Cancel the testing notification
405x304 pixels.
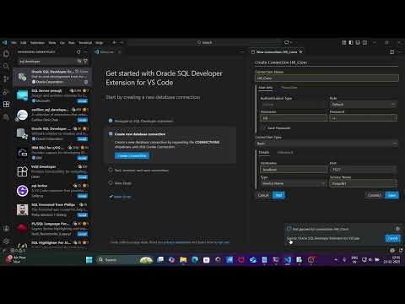392,238
